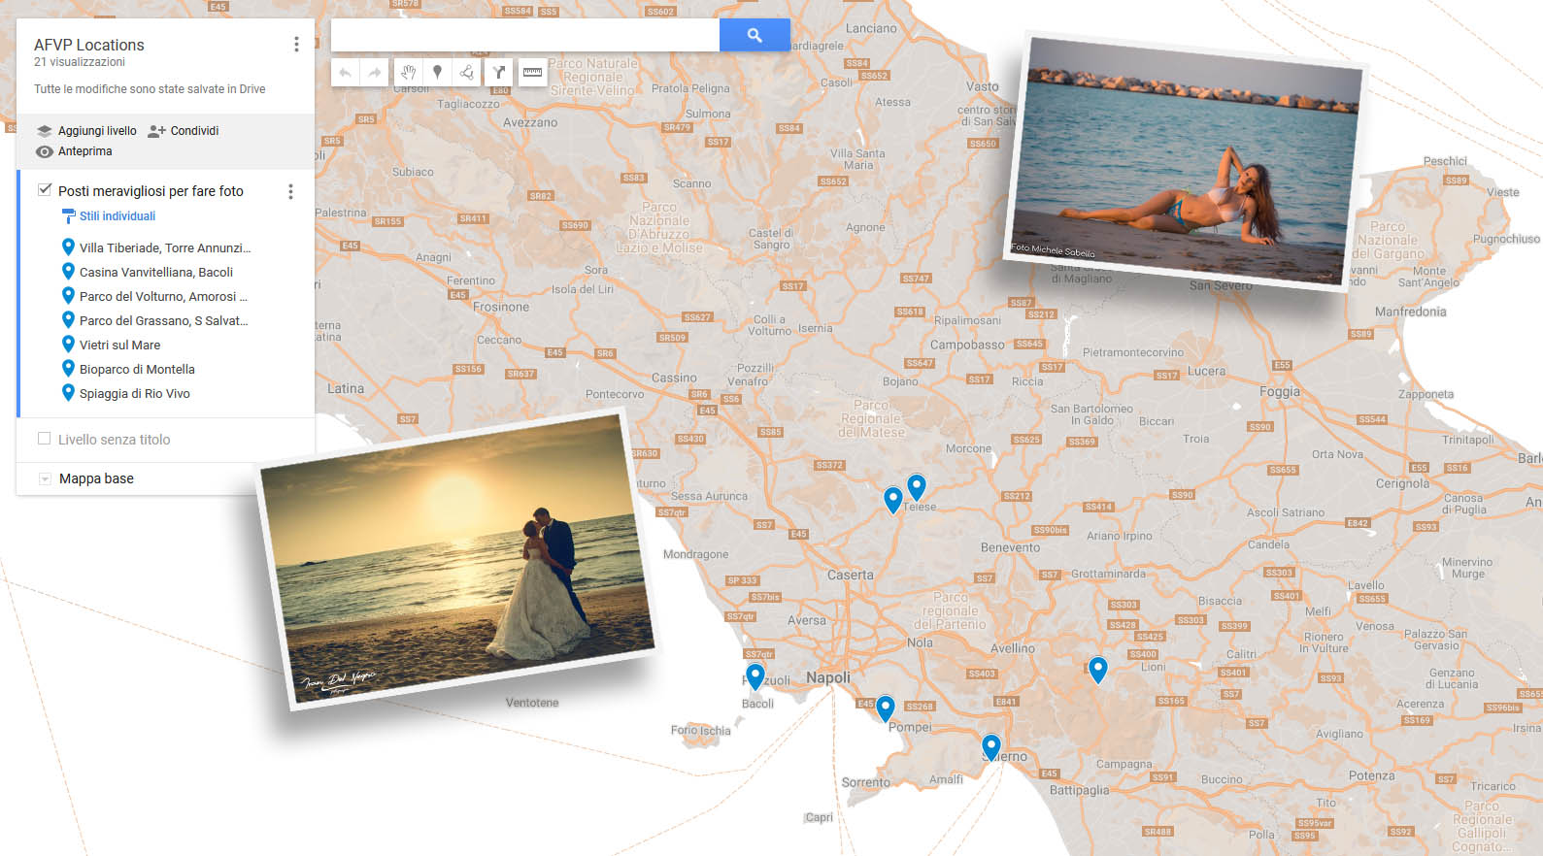Click the 21 visualizzazioni text
This screenshot has height=856, width=1543.
tap(80, 62)
